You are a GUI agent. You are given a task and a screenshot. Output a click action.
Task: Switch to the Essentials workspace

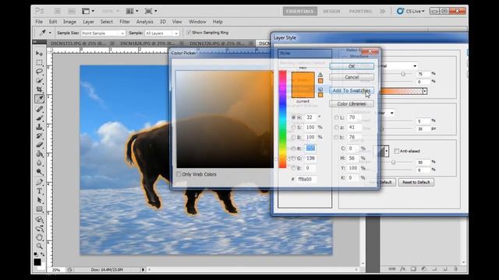click(x=299, y=11)
